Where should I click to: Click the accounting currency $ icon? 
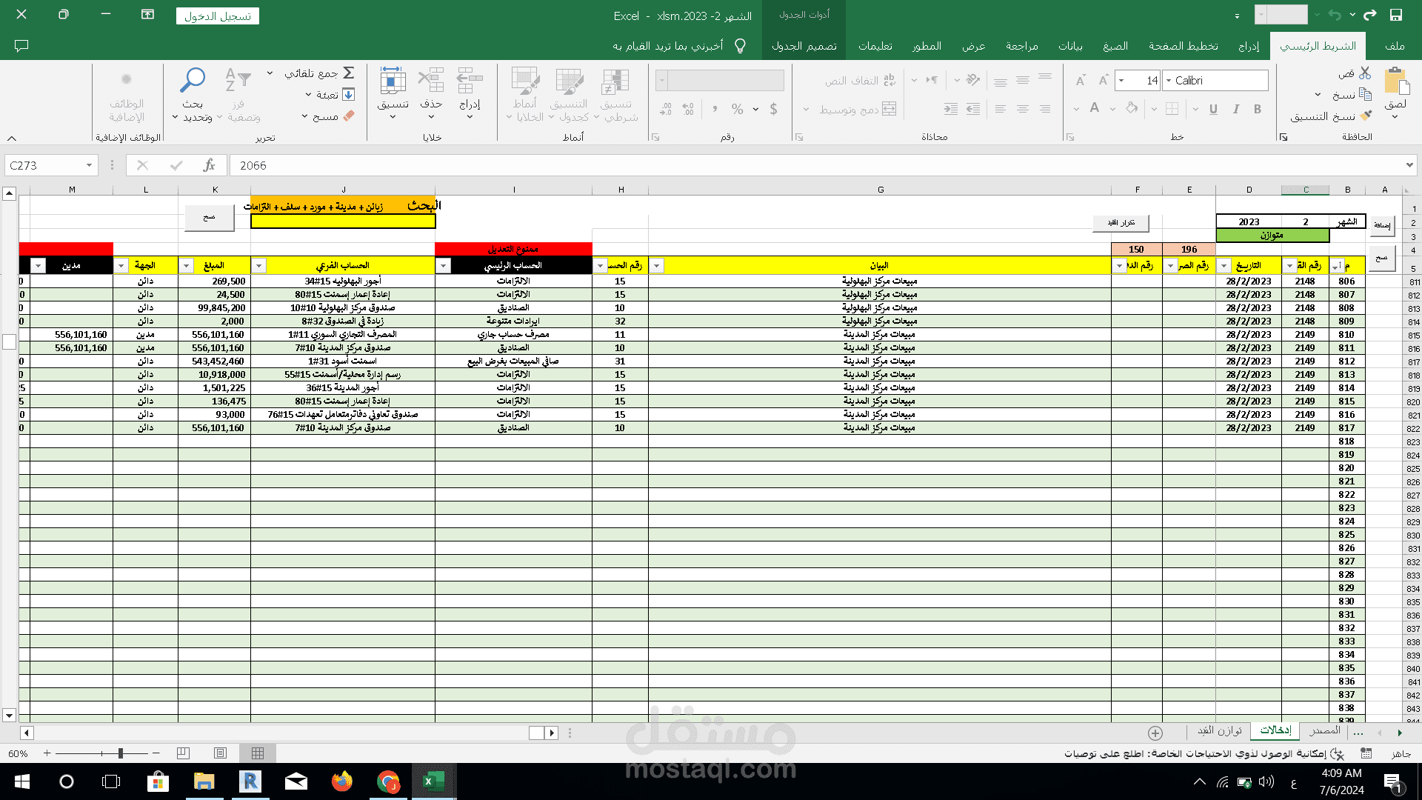(773, 109)
